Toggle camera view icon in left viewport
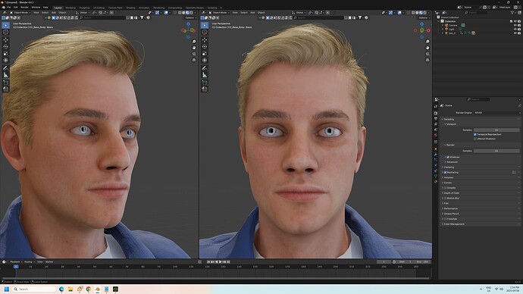 (194, 54)
